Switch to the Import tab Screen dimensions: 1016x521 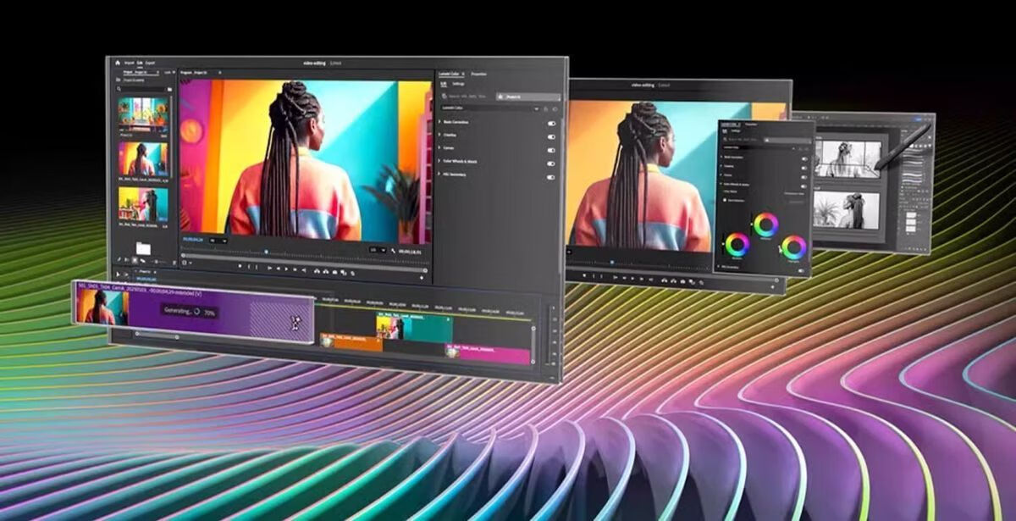click(130, 63)
